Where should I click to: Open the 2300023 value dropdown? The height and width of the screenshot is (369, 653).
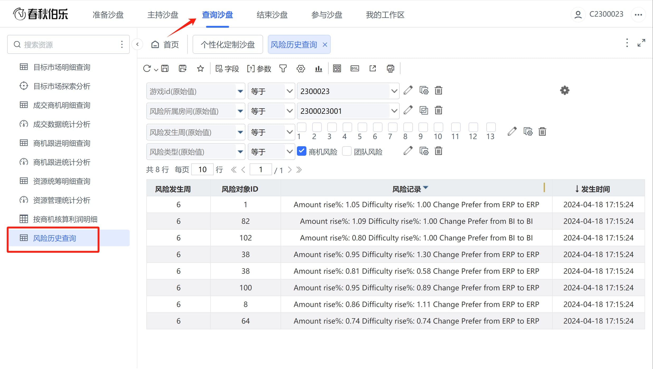348,91
